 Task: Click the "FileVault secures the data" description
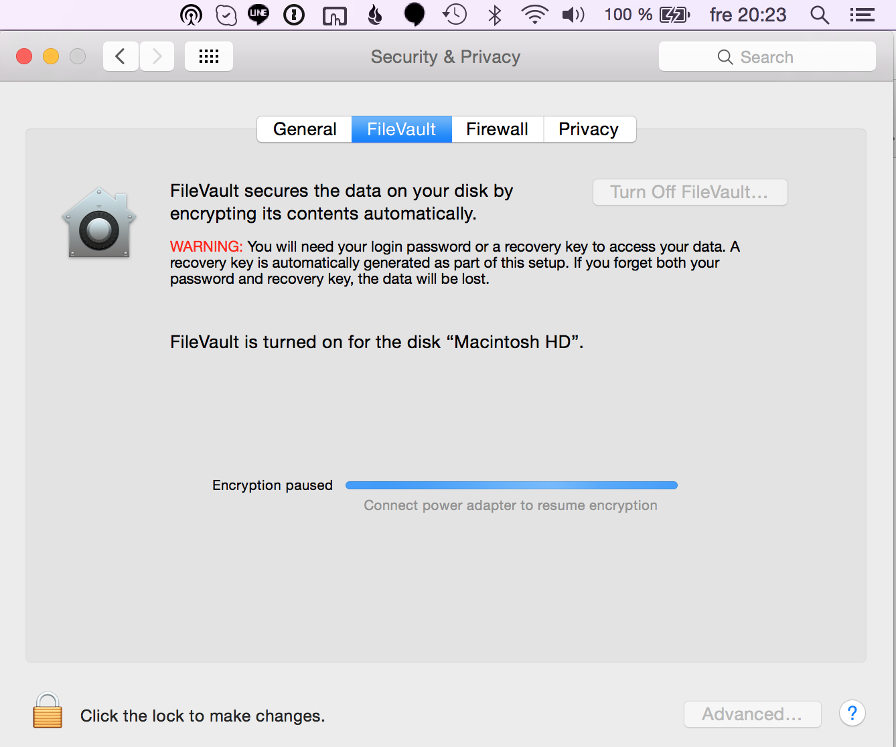coord(342,202)
